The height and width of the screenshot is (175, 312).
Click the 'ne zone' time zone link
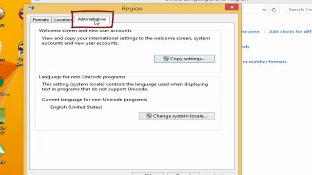coord(250,32)
